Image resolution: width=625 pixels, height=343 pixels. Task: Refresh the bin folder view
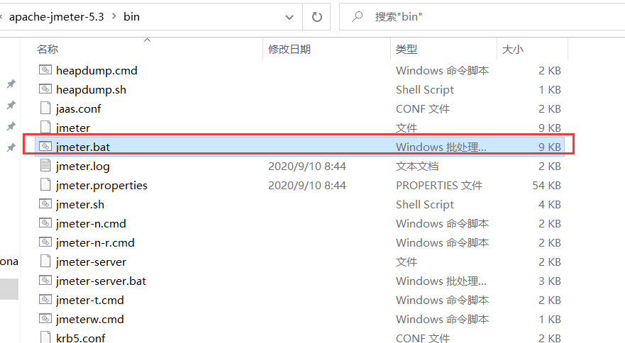[x=316, y=17]
